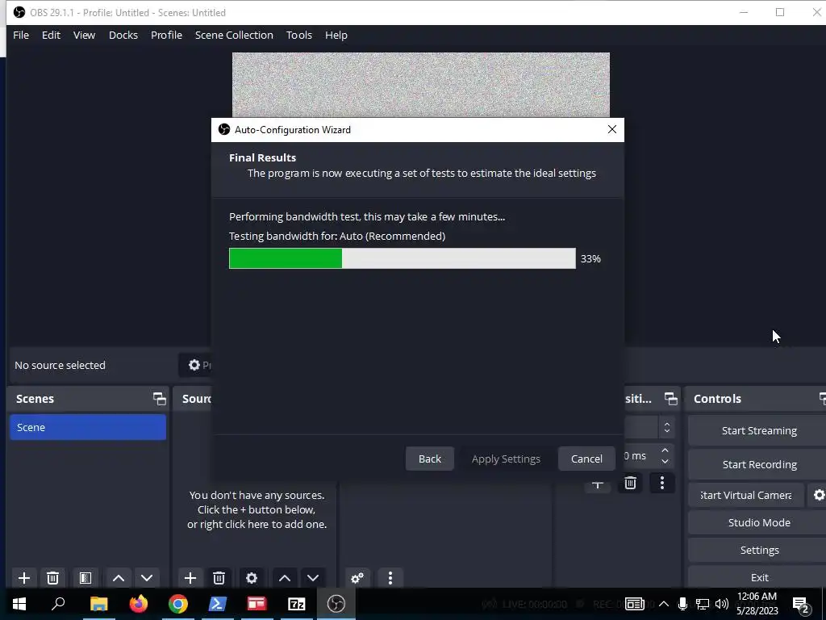Add a source with the plus icon
The width and height of the screenshot is (826, 620).
coord(190,578)
